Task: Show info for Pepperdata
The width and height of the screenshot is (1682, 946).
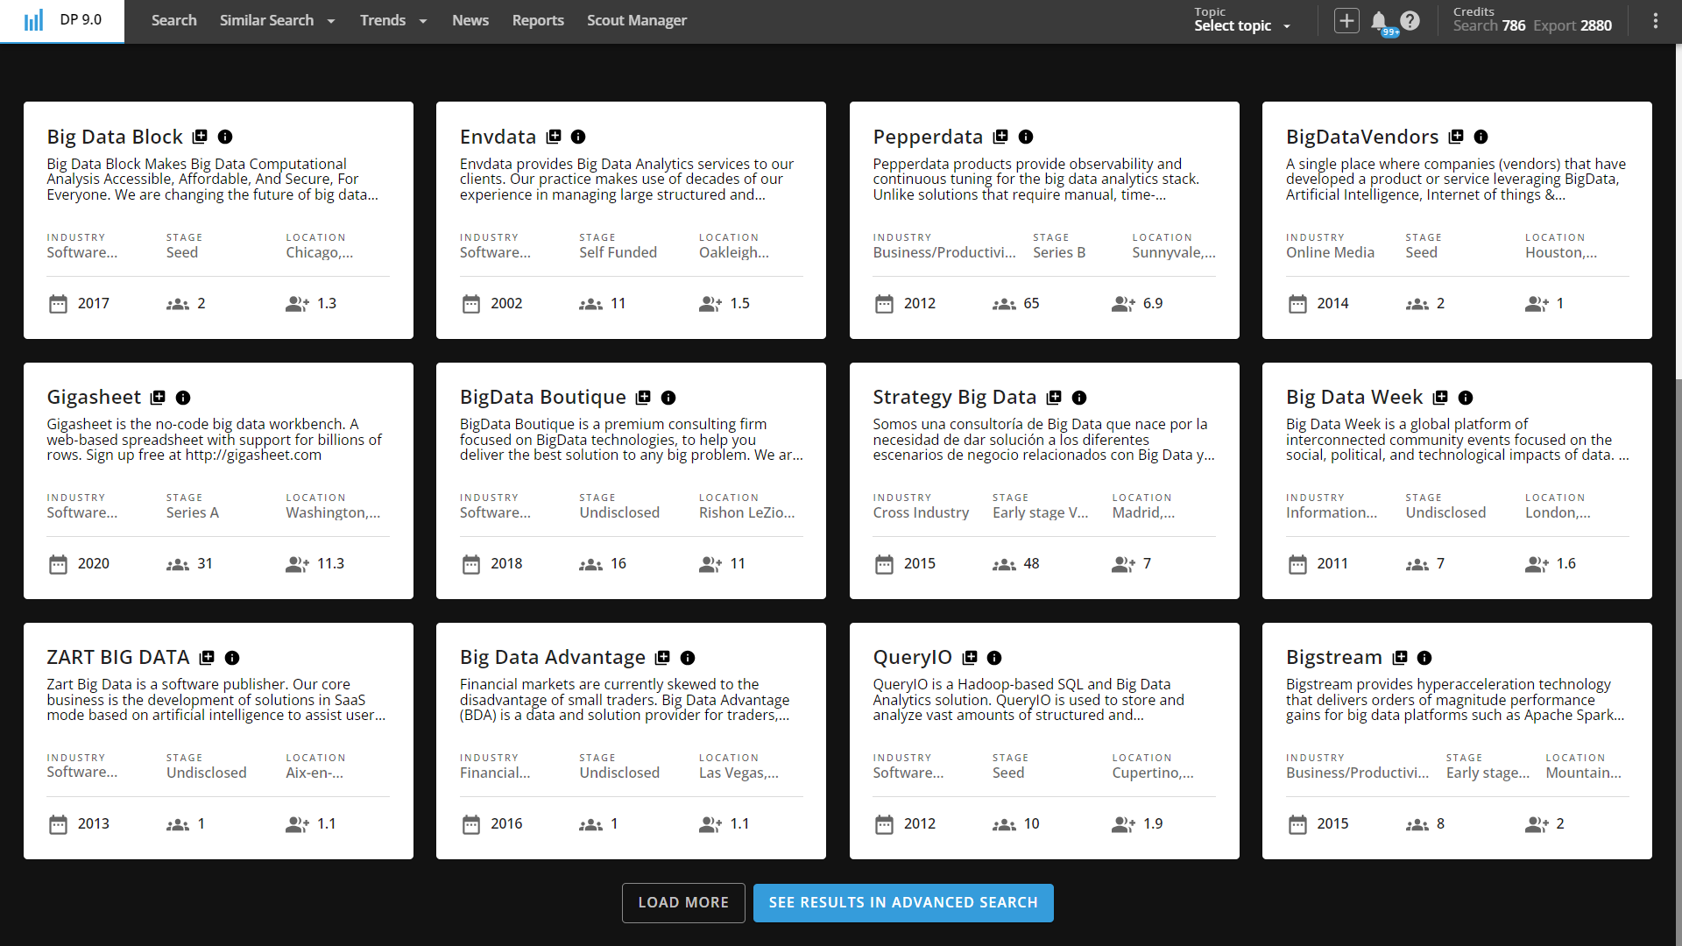Action: pyautogui.click(x=1026, y=137)
